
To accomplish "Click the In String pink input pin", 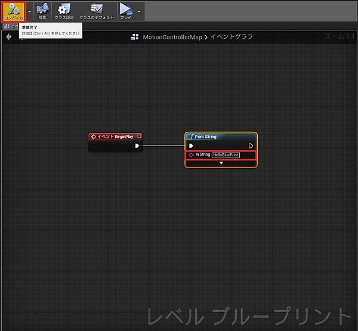I will pos(191,155).
